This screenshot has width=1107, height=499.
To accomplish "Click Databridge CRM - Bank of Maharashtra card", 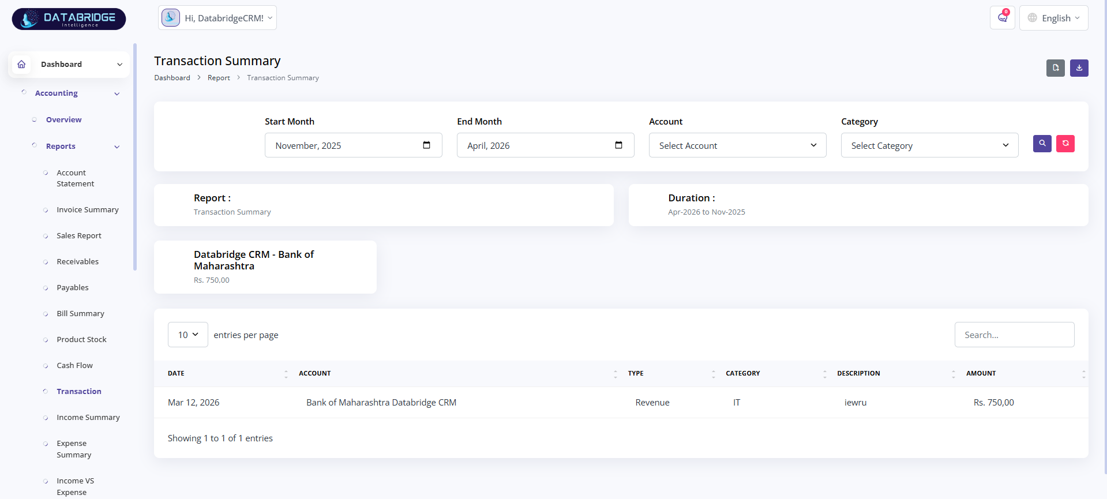I will coord(265,267).
